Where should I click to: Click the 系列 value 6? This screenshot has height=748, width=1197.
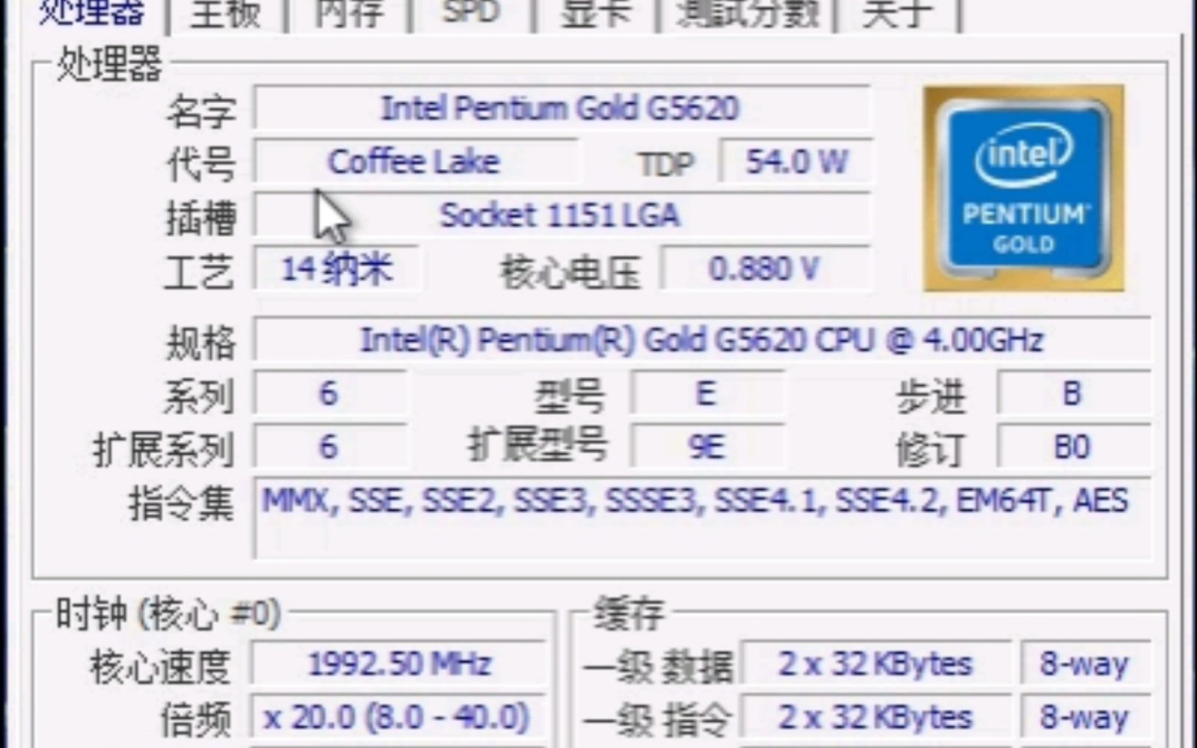click(x=330, y=394)
